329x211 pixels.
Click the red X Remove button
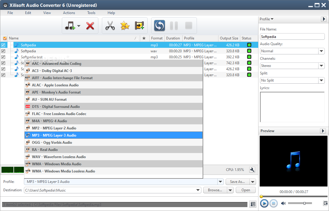pos(90,26)
